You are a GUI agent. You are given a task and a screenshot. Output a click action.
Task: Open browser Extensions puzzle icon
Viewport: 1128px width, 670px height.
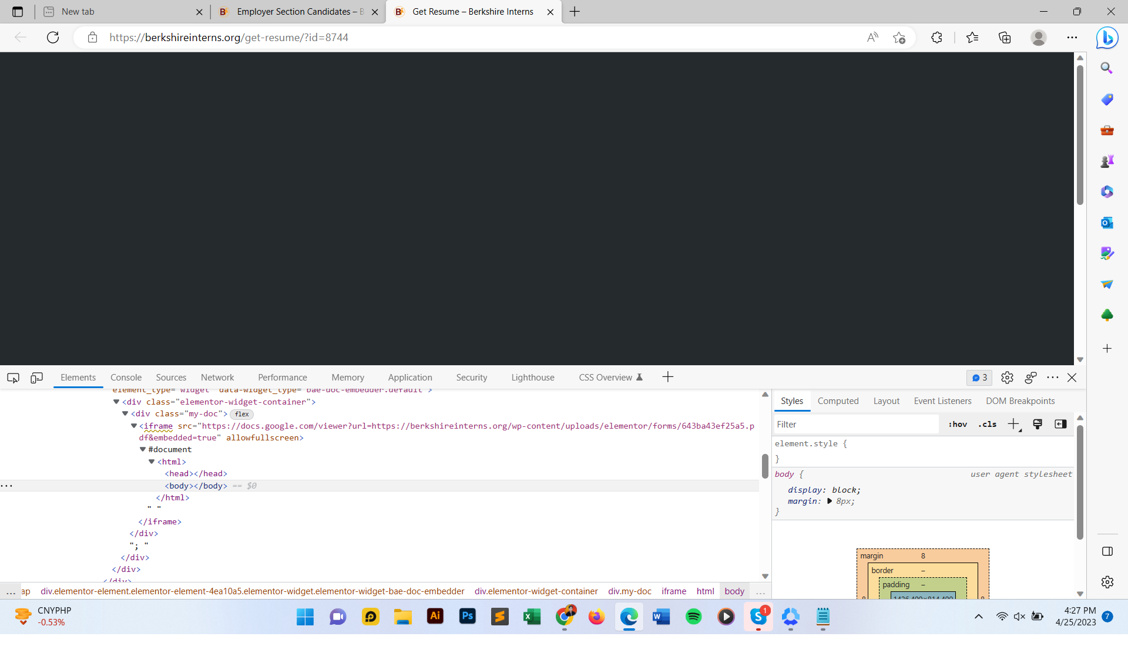pyautogui.click(x=936, y=38)
